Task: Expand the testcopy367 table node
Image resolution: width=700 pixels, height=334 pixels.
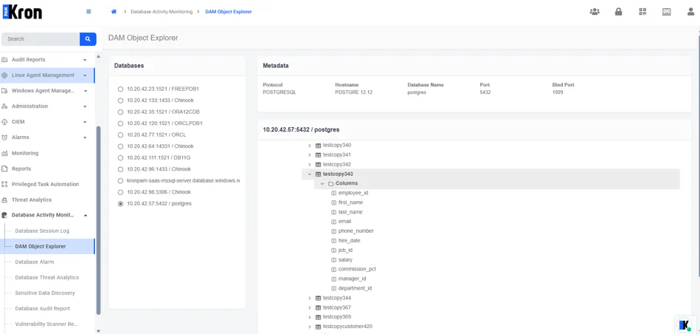Action: [310, 307]
